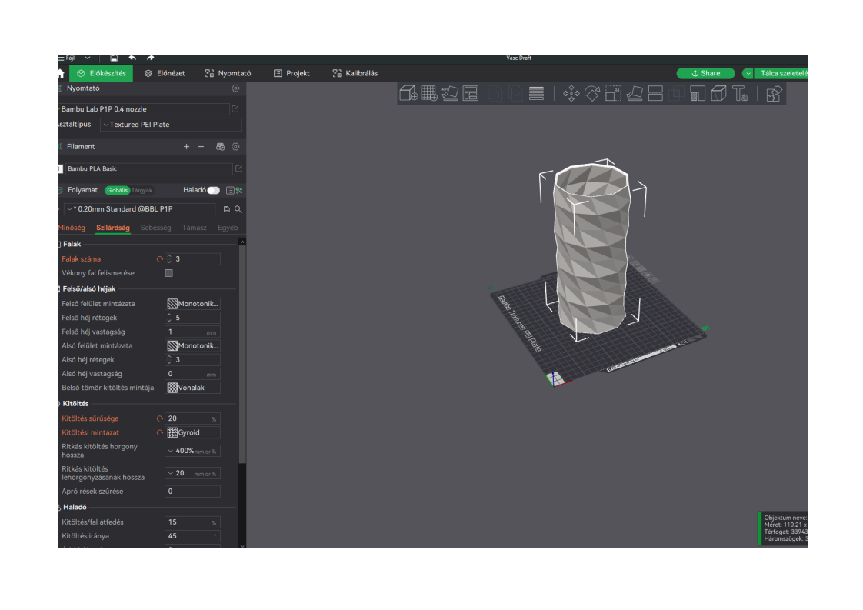
Task: Click the undo arrow icon
Action: point(132,58)
